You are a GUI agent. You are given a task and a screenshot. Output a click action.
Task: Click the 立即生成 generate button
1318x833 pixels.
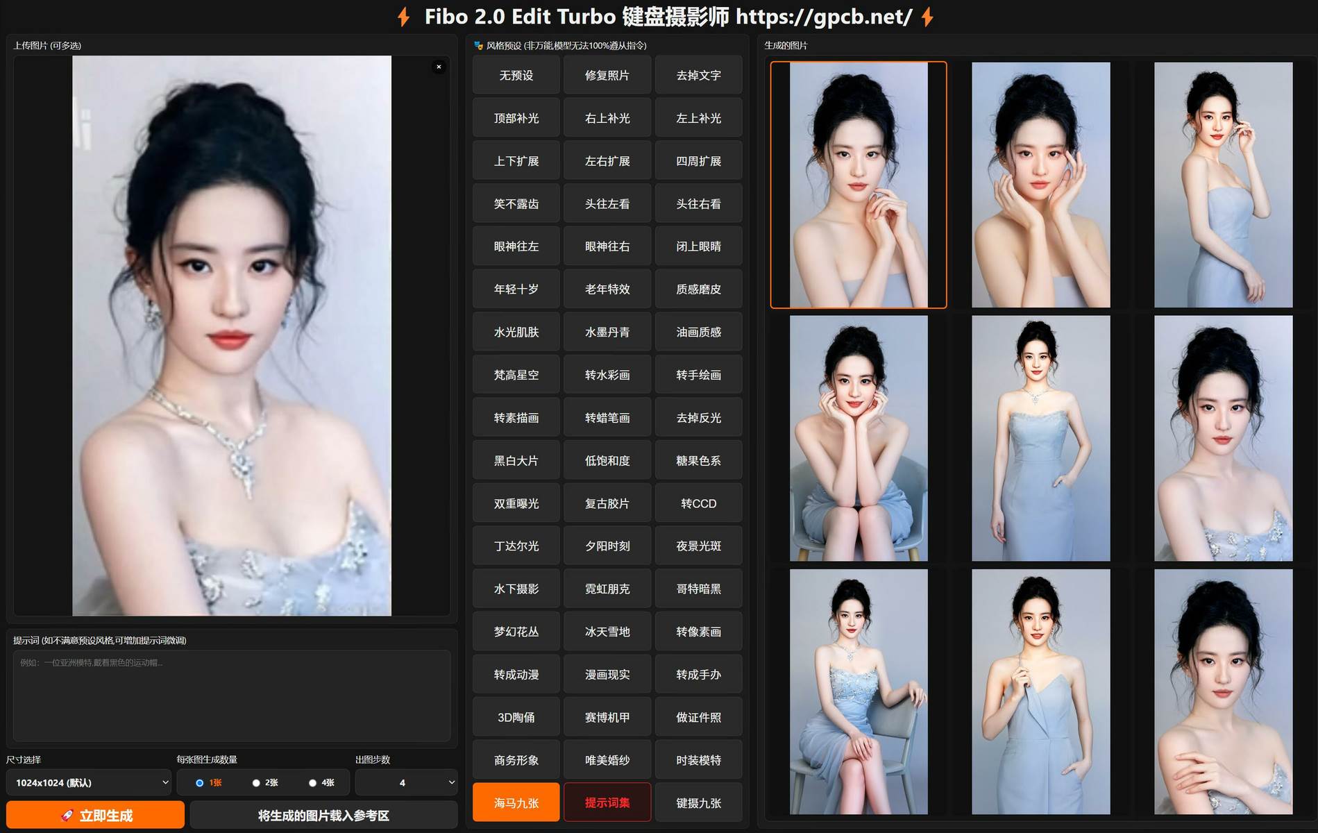(96, 815)
